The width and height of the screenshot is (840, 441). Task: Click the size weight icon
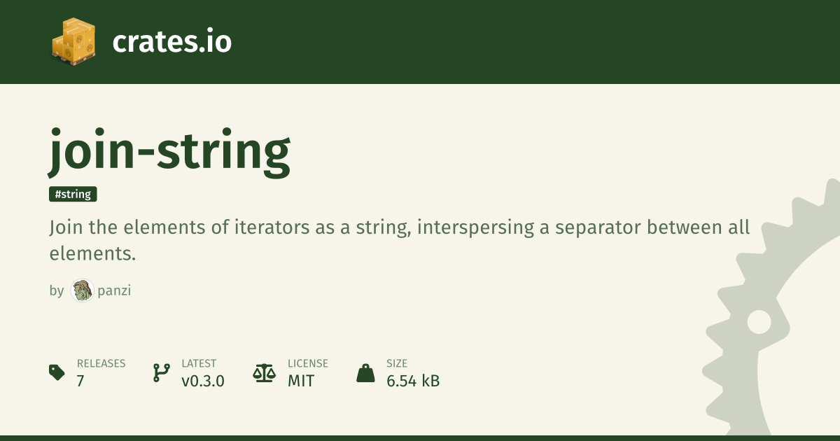coord(365,372)
